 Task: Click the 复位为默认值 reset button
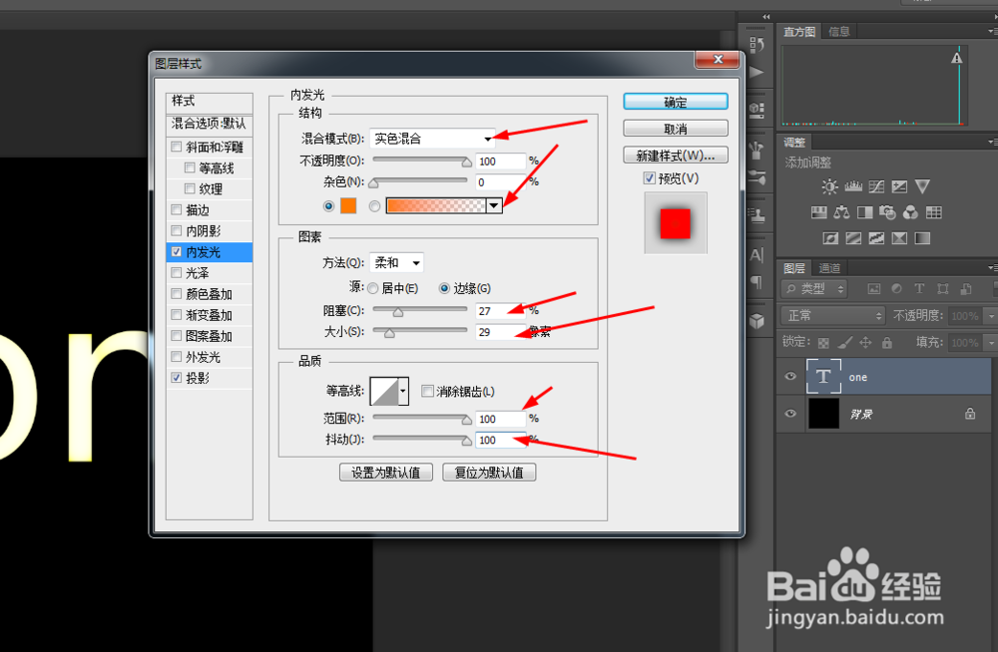pyautogui.click(x=489, y=472)
